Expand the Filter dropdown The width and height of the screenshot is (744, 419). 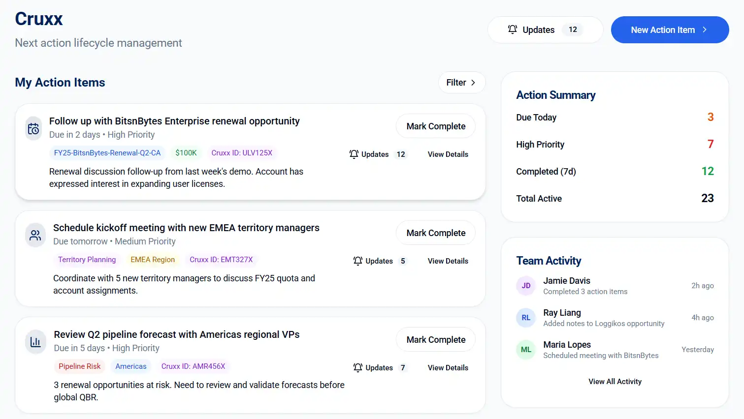[461, 83]
